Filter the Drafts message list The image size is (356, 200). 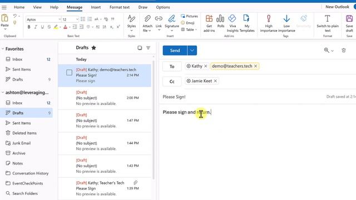tap(149, 48)
